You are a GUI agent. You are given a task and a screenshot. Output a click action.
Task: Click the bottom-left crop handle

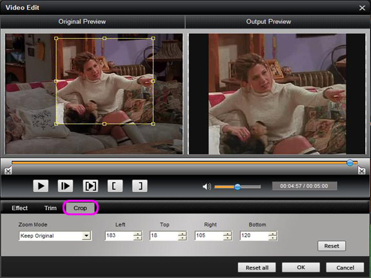pyautogui.click(x=56, y=123)
